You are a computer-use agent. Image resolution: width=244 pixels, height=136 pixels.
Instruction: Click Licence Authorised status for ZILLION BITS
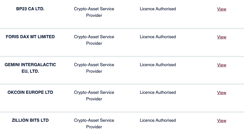(158, 120)
